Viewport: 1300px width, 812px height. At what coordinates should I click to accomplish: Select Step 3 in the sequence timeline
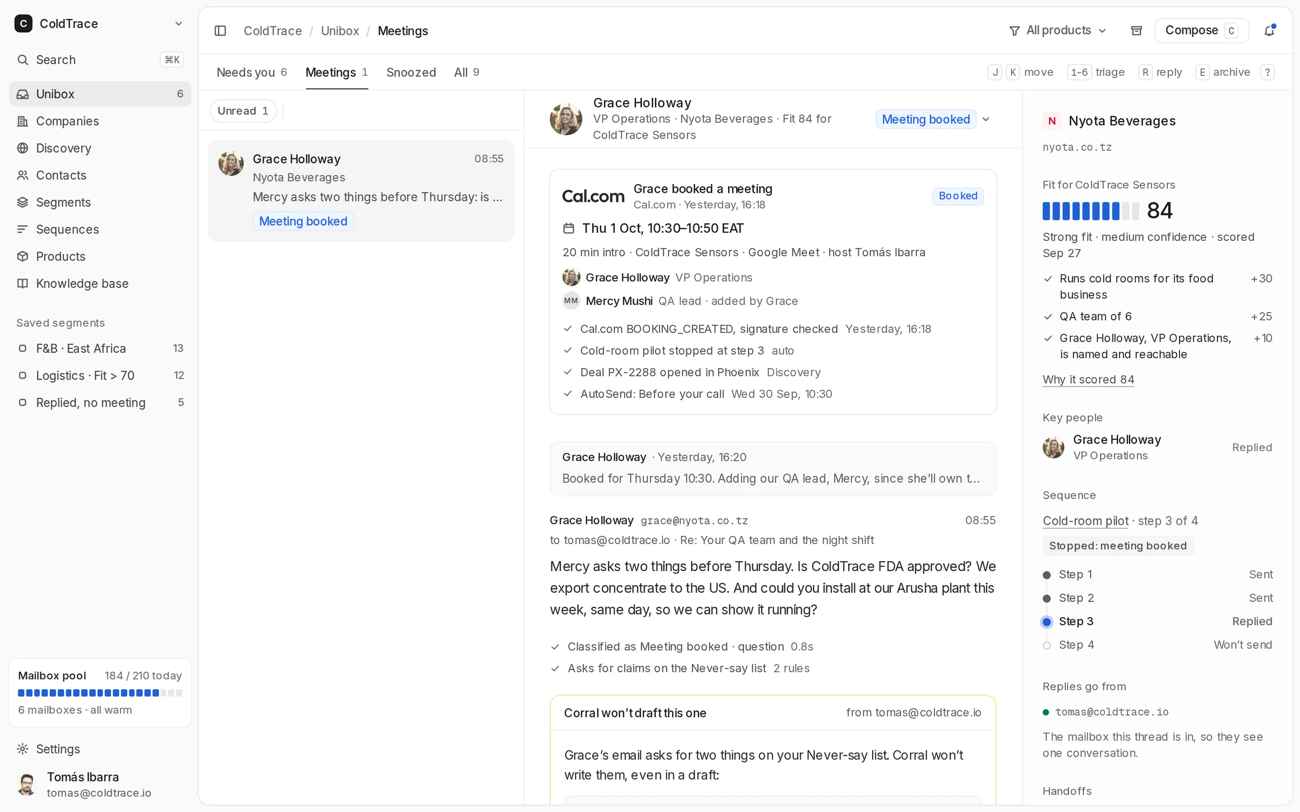coord(1158,621)
